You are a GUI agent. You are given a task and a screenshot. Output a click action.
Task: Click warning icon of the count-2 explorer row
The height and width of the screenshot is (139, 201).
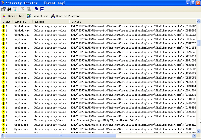pos(3,91)
